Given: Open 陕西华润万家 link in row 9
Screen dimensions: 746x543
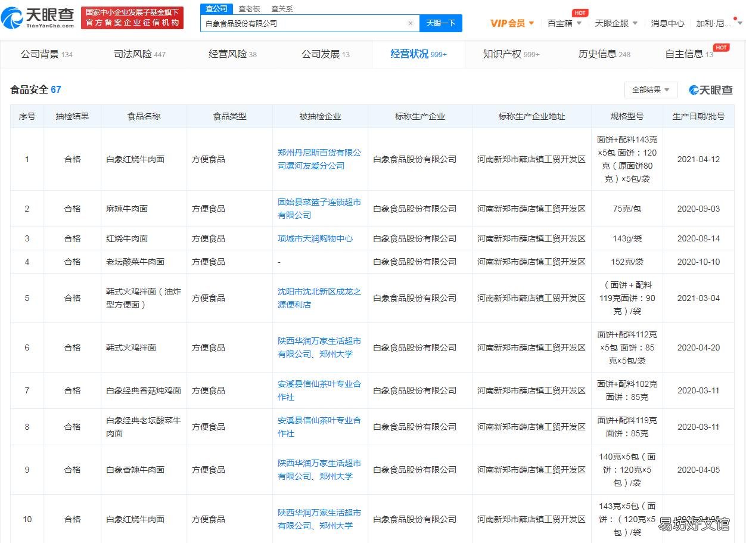Looking at the screenshot, I should point(319,470).
